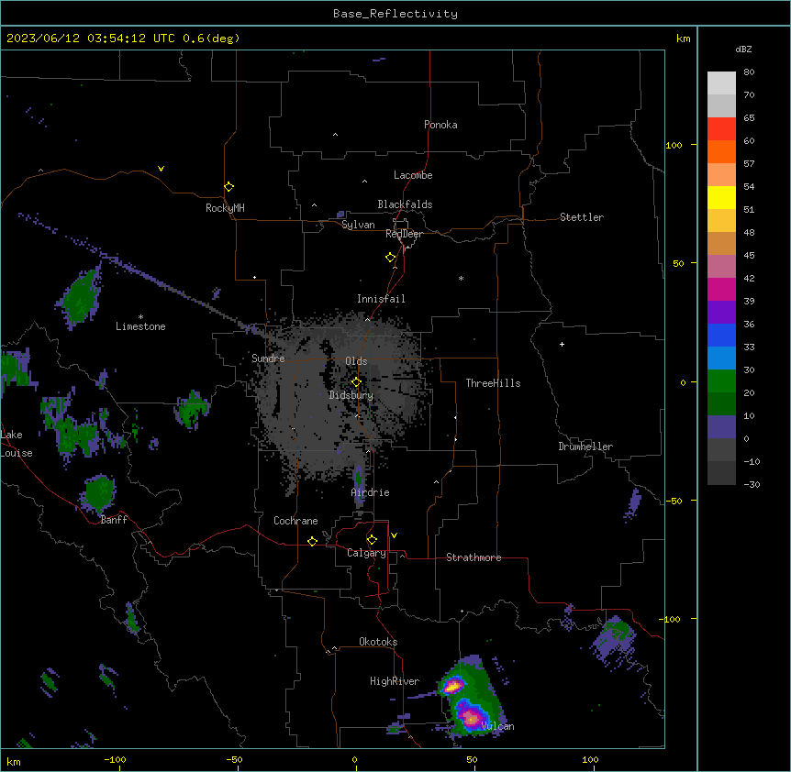Viewport: 791px width, 772px height.
Task: Click the 65 value in dBZ legend
Action: coord(749,118)
